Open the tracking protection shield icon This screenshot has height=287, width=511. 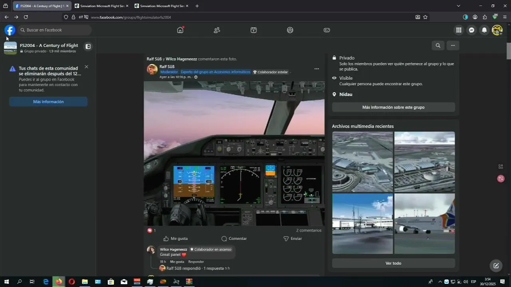pos(66,17)
